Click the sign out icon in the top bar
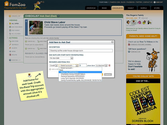Image resolution: width=167 pixels, height=125 pixels. tap(155, 2)
